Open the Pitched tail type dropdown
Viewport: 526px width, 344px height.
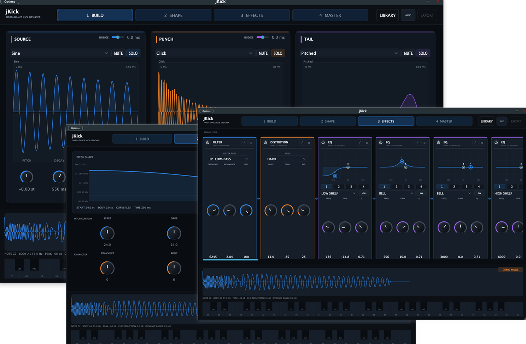tap(350, 53)
